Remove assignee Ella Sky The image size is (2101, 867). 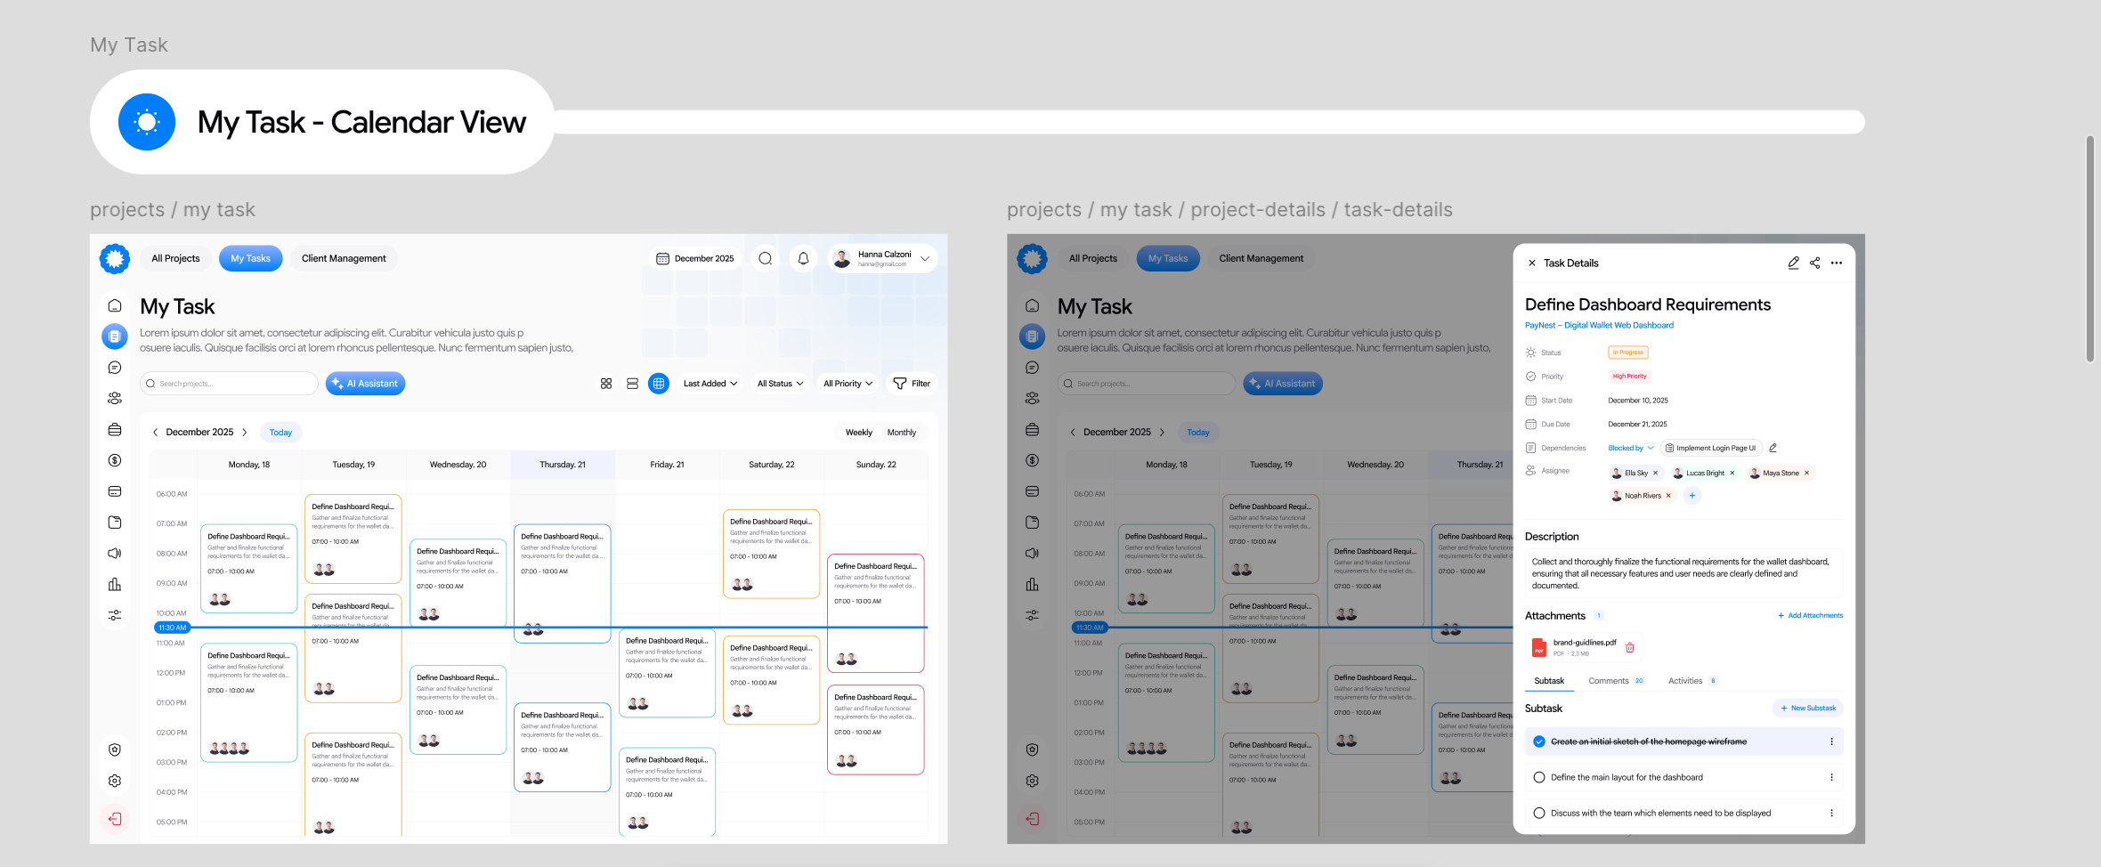(1655, 473)
